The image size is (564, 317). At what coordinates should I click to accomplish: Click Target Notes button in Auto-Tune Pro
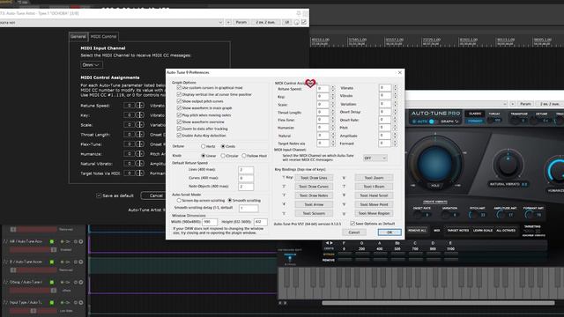tap(458, 231)
